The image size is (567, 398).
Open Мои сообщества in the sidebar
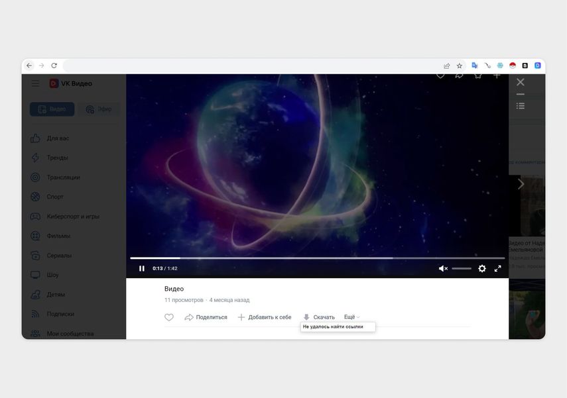pos(62,333)
